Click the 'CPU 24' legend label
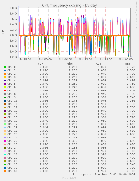 point(12,148)
